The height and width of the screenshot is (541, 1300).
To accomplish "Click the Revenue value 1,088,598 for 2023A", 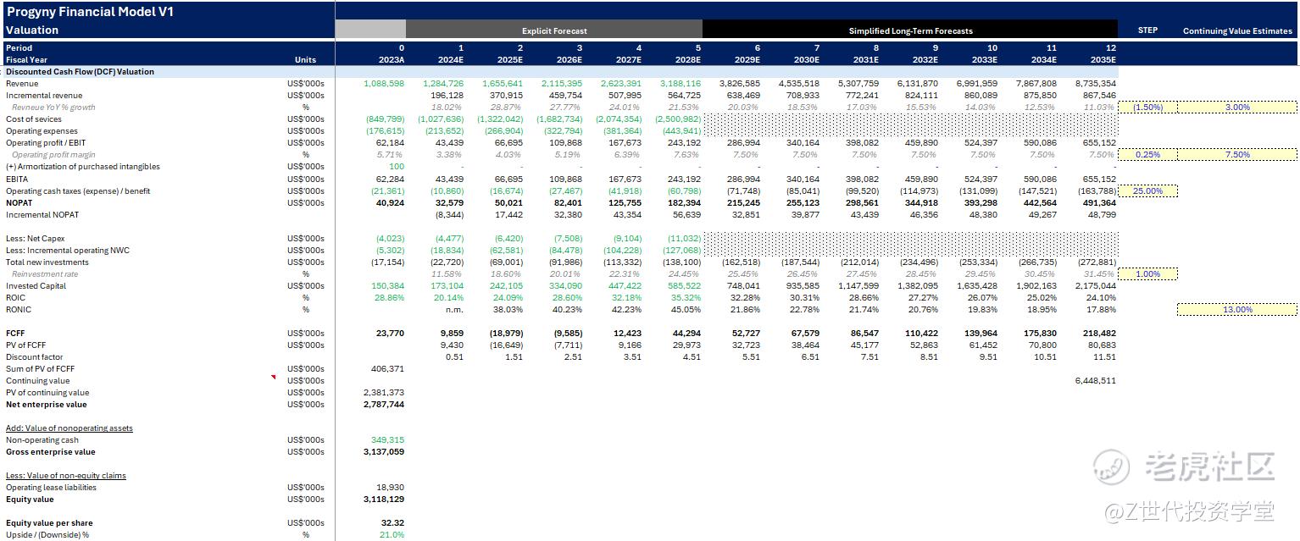I will 384,84.
